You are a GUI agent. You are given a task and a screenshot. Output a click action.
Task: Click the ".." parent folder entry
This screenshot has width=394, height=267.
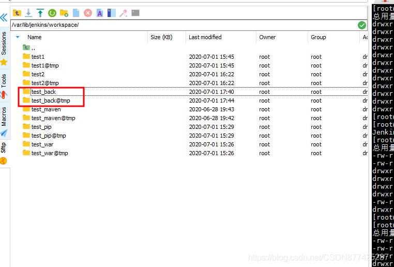point(33,48)
